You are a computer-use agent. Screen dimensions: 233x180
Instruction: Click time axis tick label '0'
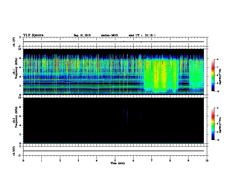pos(23,161)
